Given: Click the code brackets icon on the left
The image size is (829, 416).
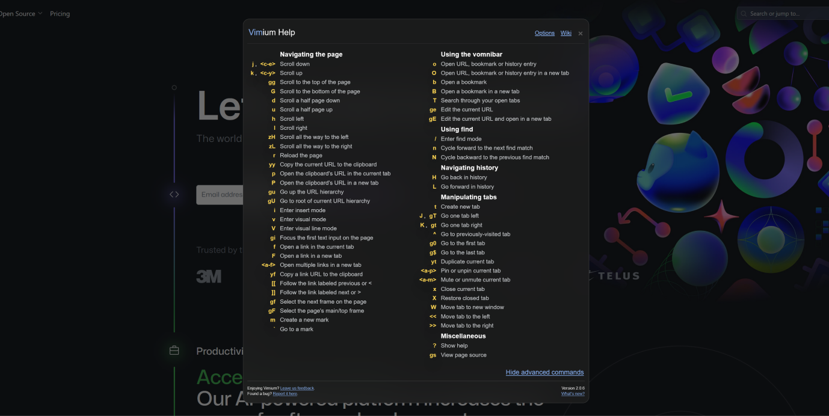Looking at the screenshot, I should click(174, 194).
